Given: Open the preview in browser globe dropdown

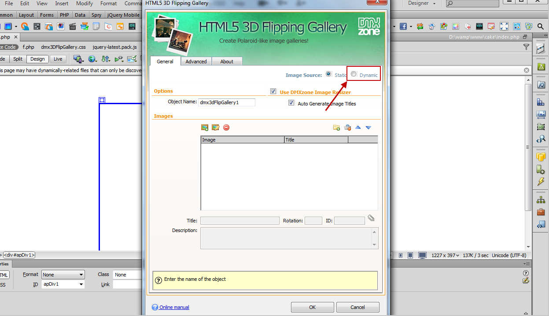Looking at the screenshot, I should pyautogui.click(x=92, y=59).
